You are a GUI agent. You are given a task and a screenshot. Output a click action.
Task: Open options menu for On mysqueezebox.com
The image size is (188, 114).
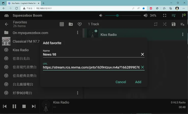77,32
